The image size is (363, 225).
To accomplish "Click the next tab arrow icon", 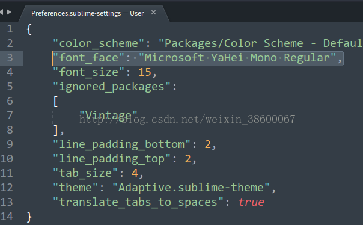I will [9, 12].
